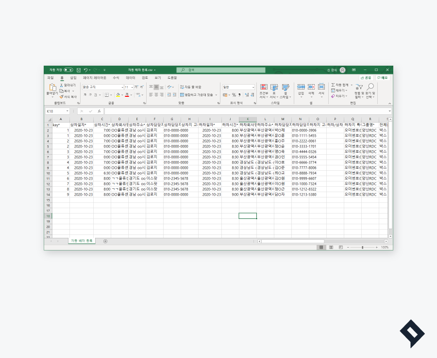Click the Save icon in title bar
The image size is (437, 358).
tap(78, 70)
